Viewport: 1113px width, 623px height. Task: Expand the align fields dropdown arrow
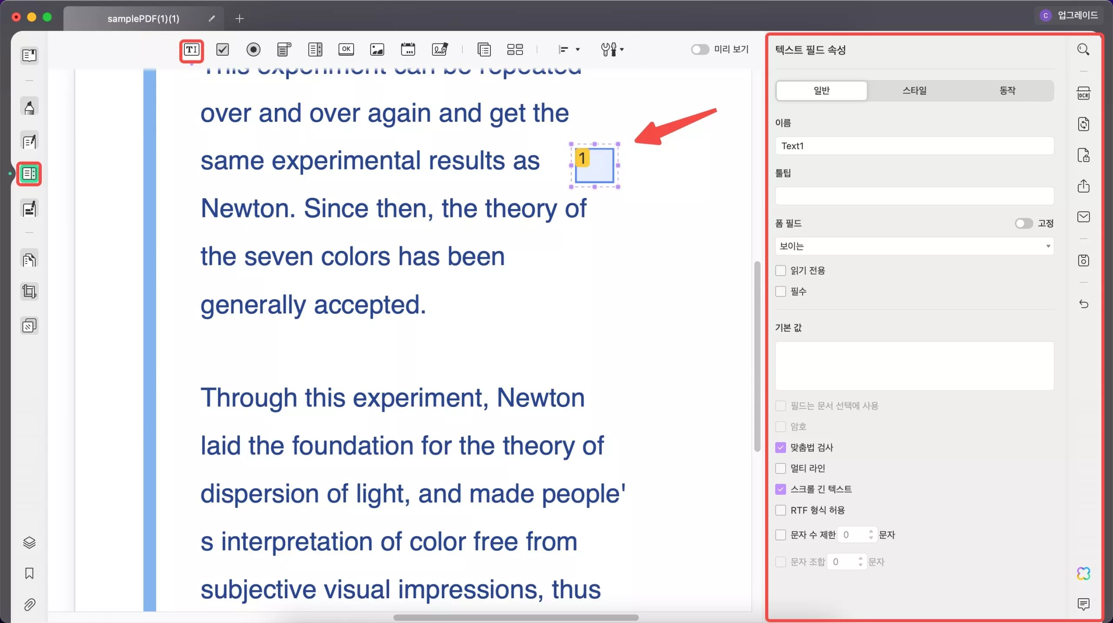click(x=577, y=50)
